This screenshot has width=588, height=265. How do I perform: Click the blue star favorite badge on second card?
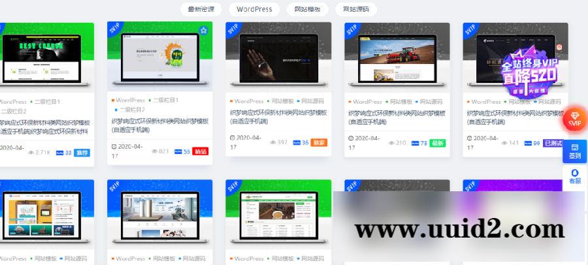click(203, 31)
